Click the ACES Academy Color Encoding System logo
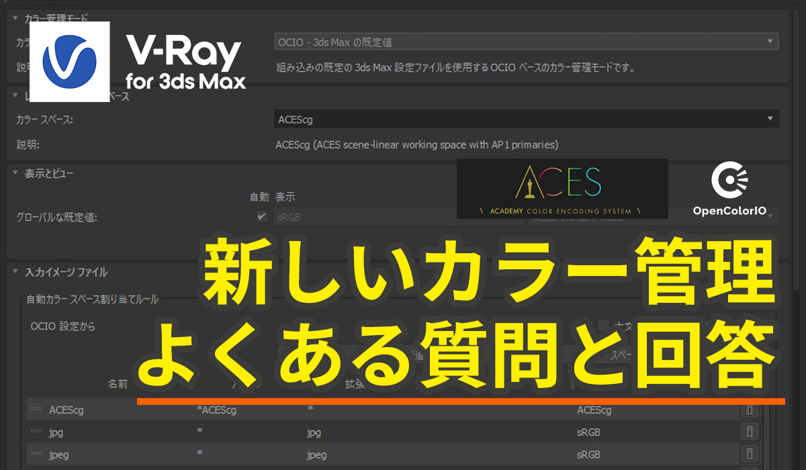This screenshot has height=470, width=806. point(563,189)
